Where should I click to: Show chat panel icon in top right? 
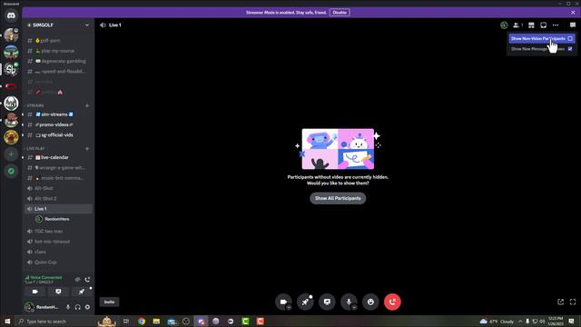[x=573, y=25]
